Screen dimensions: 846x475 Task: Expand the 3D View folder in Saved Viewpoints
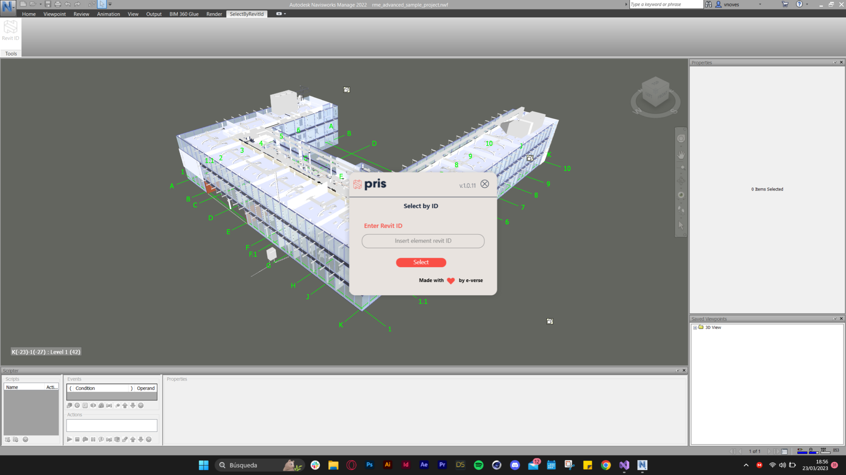[694, 327]
